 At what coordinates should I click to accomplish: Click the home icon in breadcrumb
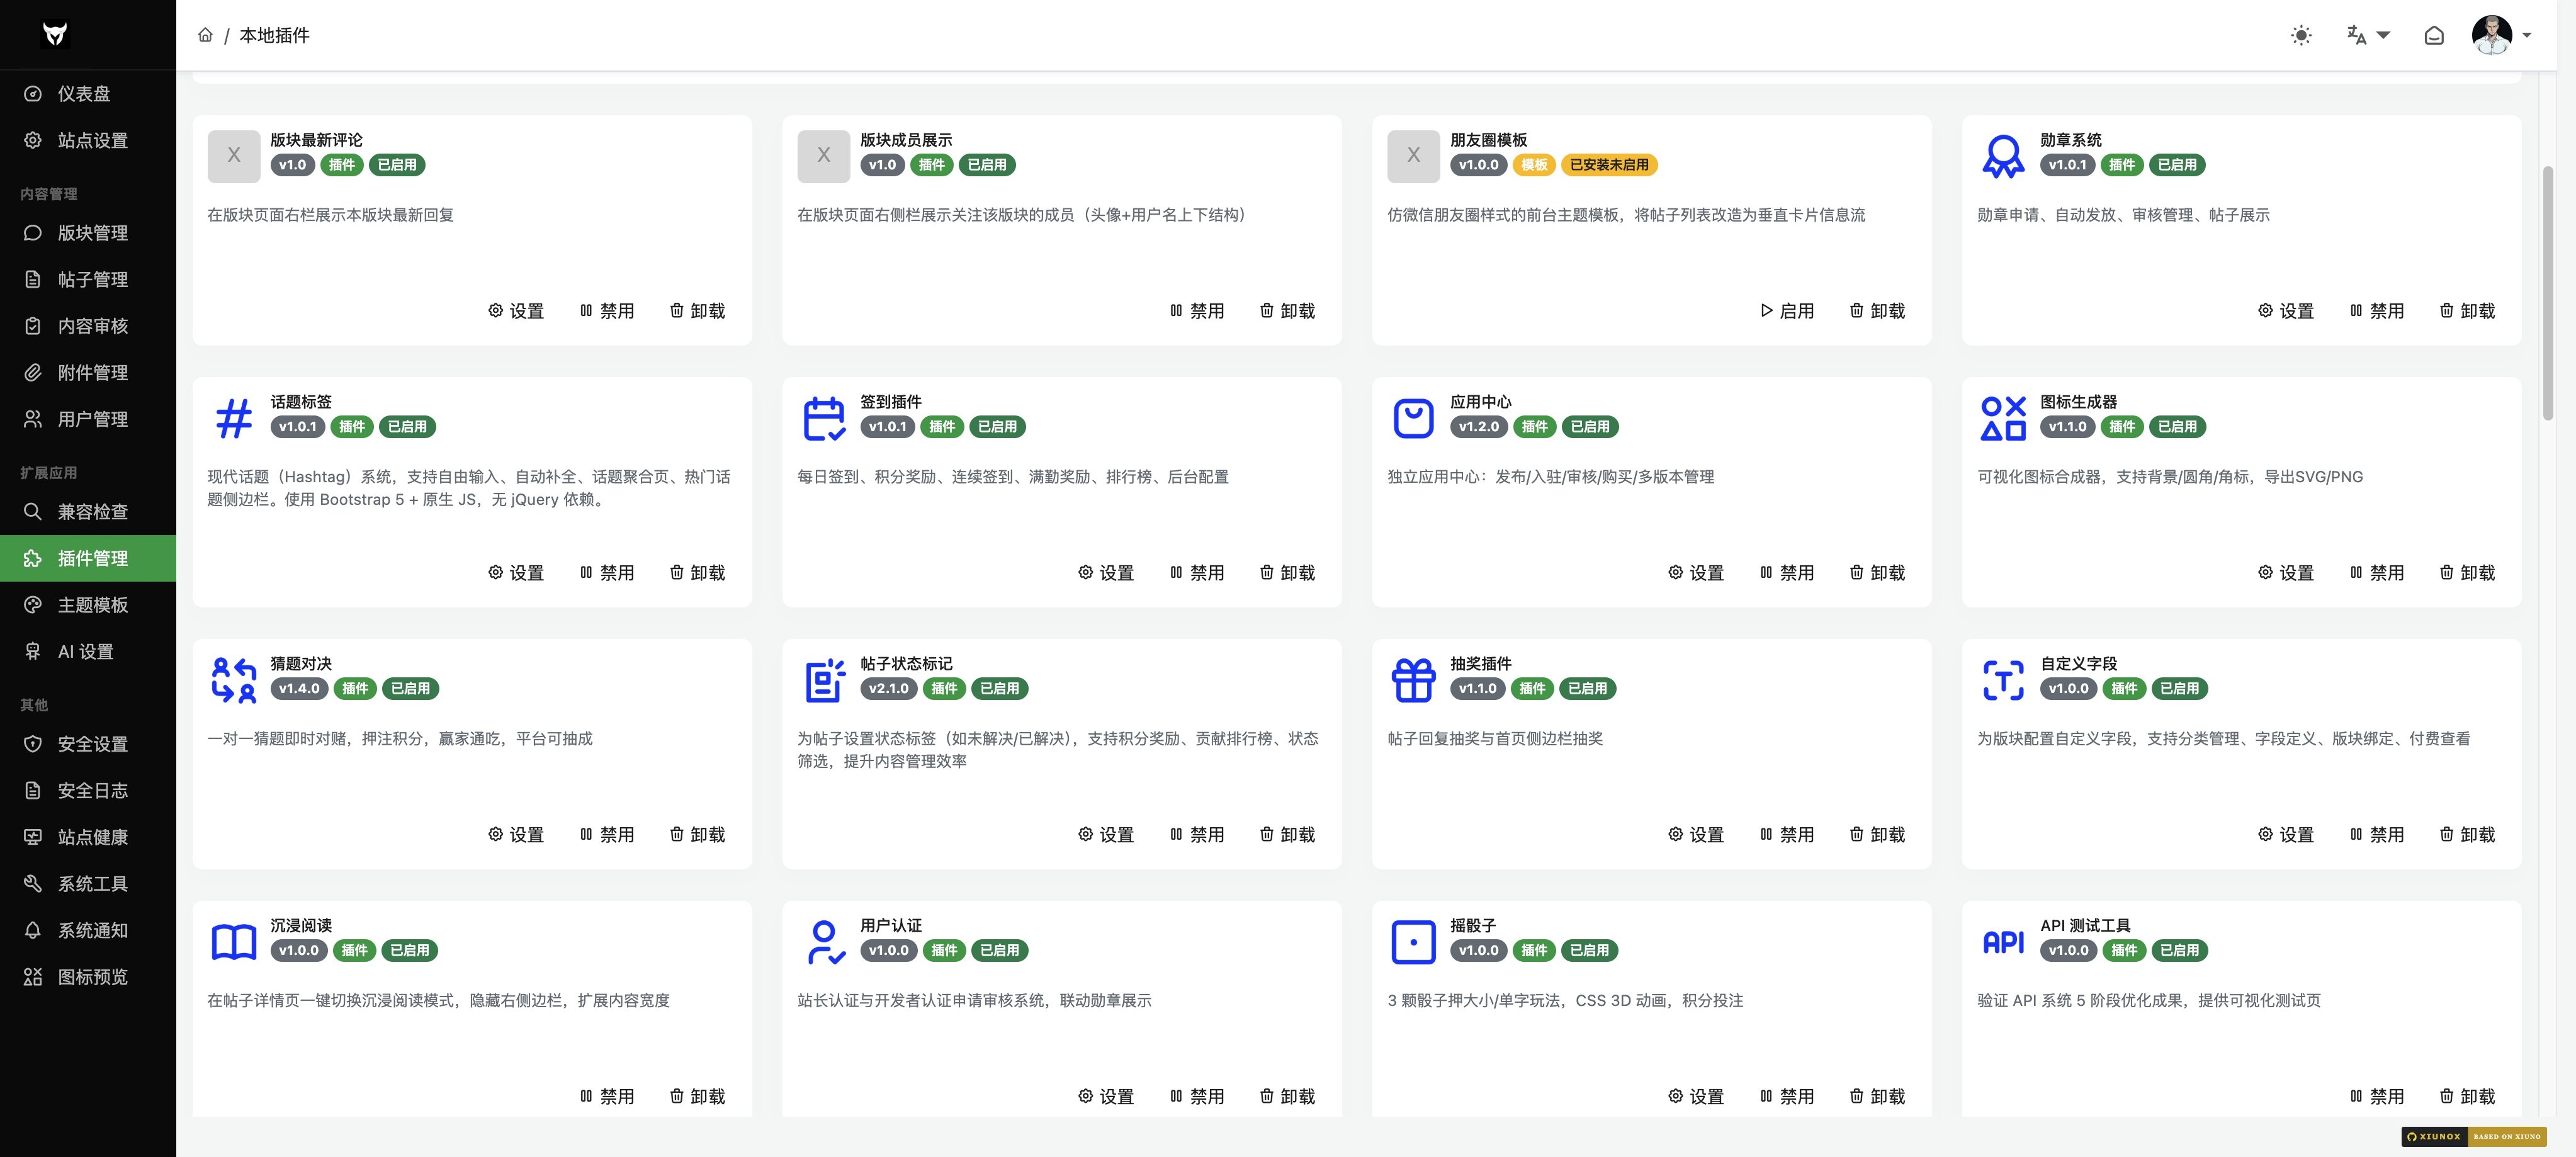tap(205, 35)
